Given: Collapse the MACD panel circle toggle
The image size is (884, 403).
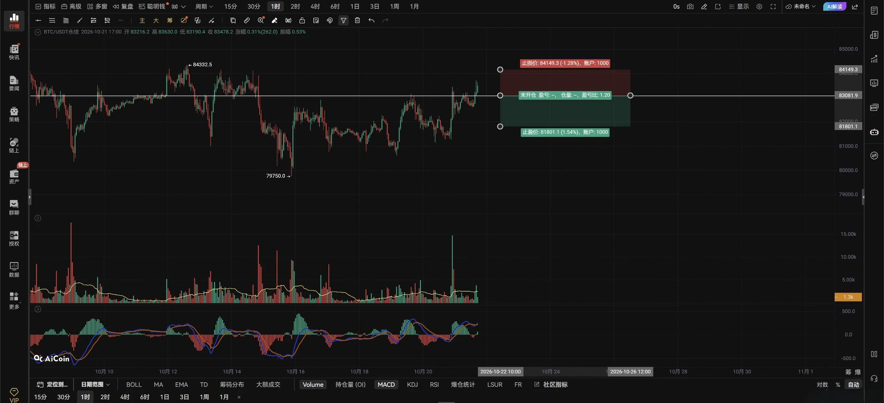Looking at the screenshot, I should click(38, 309).
